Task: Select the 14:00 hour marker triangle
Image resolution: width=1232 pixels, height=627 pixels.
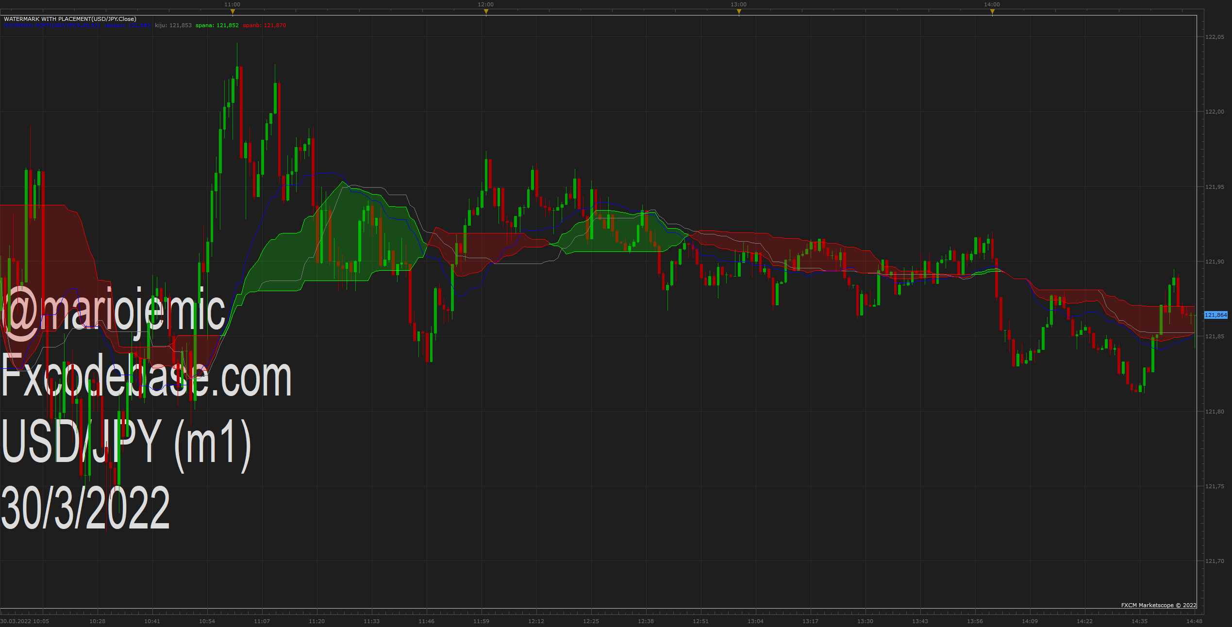Action: (x=992, y=12)
